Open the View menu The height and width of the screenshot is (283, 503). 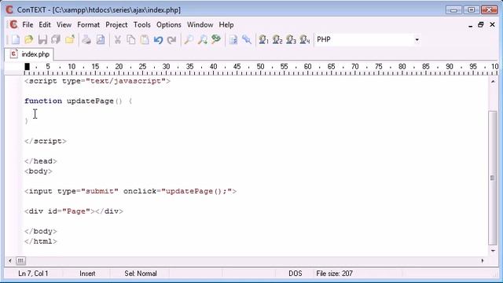[x=64, y=24]
